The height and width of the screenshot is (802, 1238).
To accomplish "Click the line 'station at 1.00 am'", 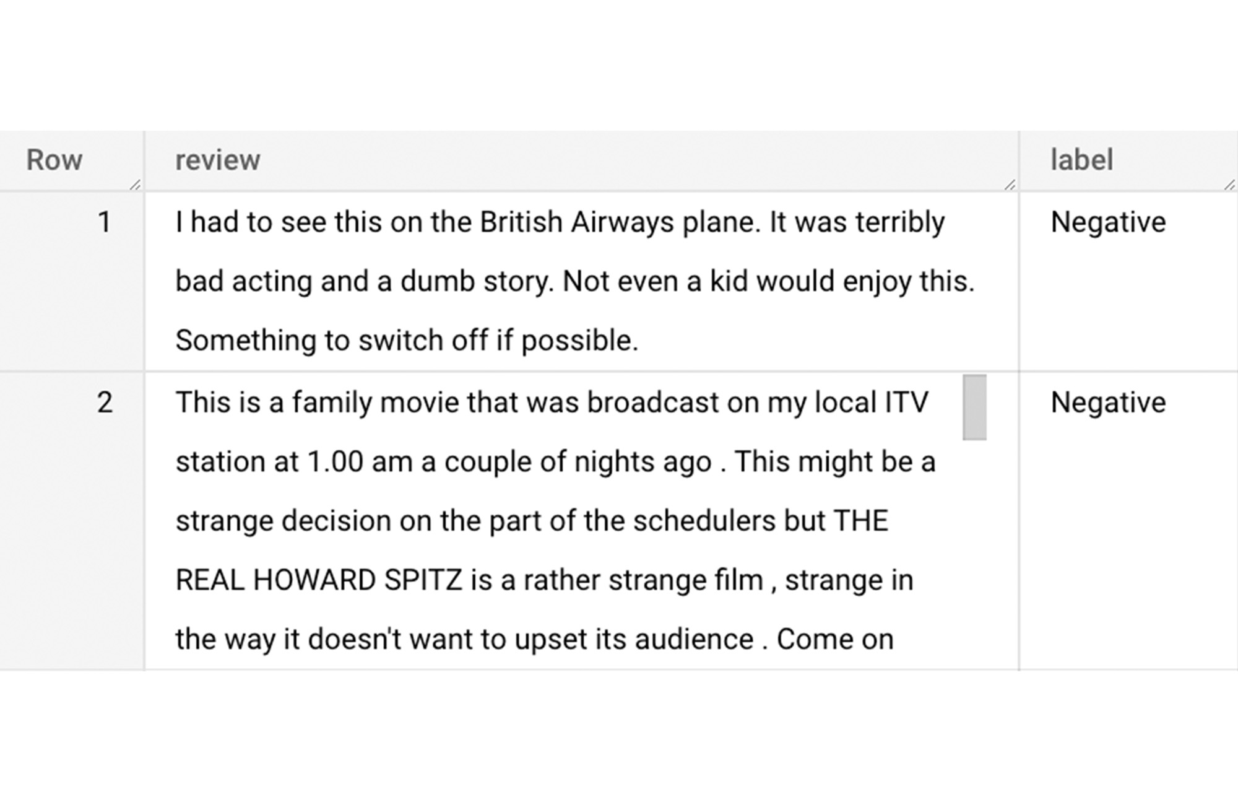I will [x=555, y=462].
